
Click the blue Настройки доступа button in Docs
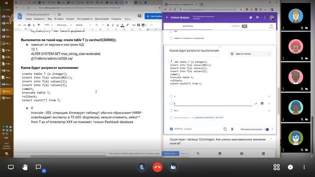pyautogui.click(x=154, y=16)
